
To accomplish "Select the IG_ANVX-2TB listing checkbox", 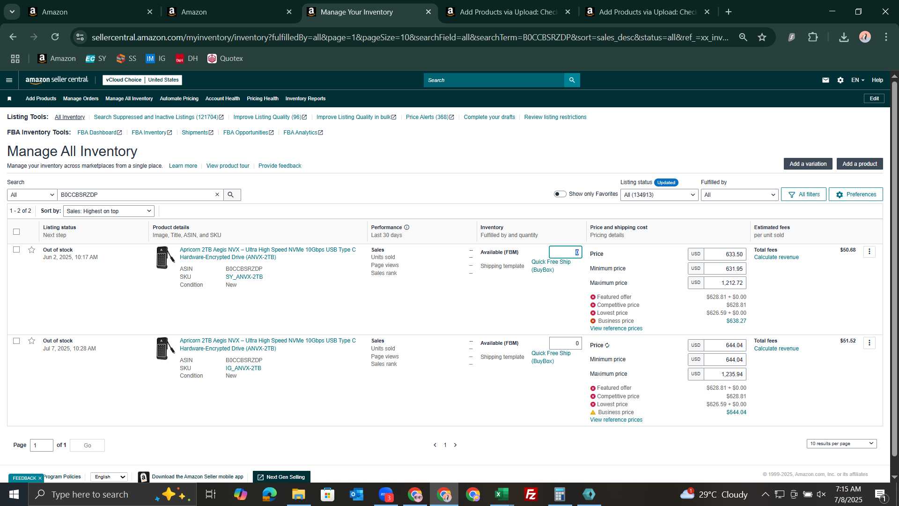I will pyautogui.click(x=16, y=341).
